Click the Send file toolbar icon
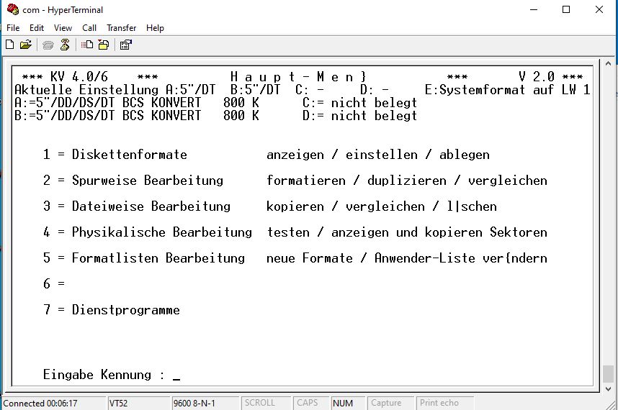 [x=87, y=45]
